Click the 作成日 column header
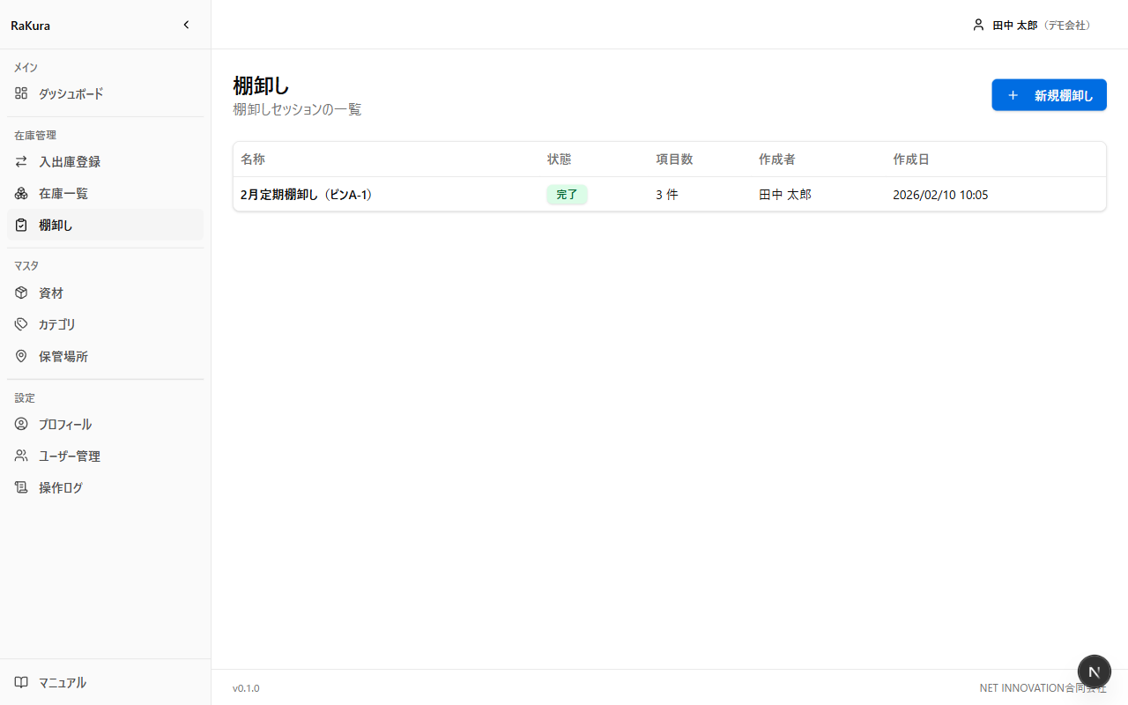This screenshot has height=705, width=1128. [x=911, y=160]
